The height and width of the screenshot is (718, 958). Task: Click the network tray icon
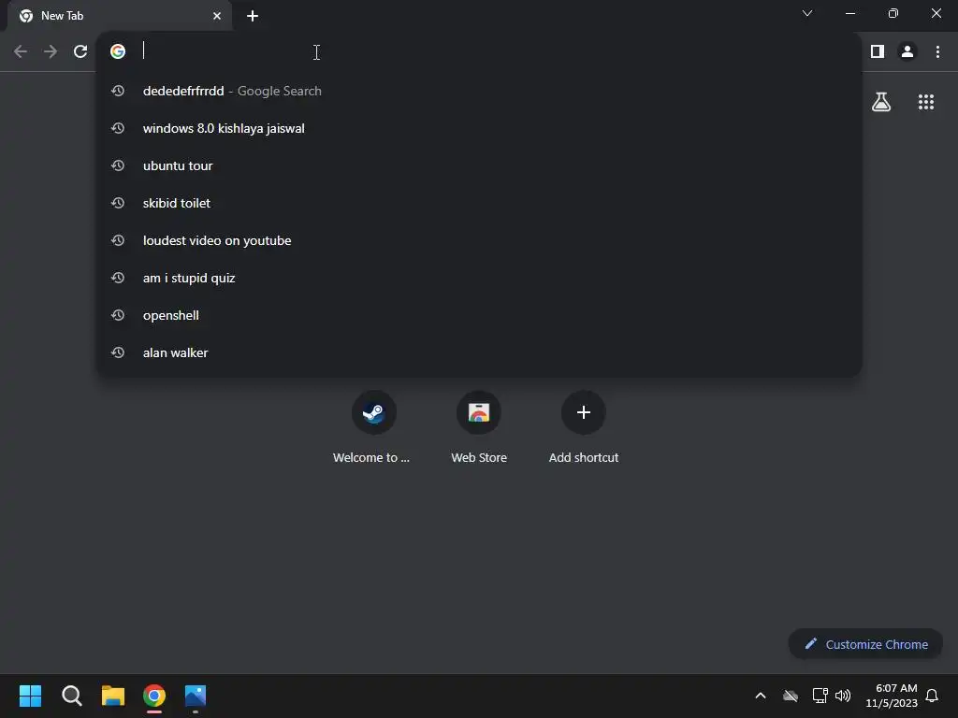click(x=820, y=696)
